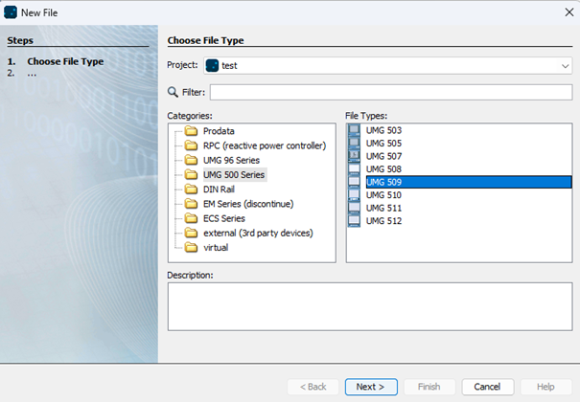The height and width of the screenshot is (402, 580).
Task: Select the virtual category
Action: (216, 248)
